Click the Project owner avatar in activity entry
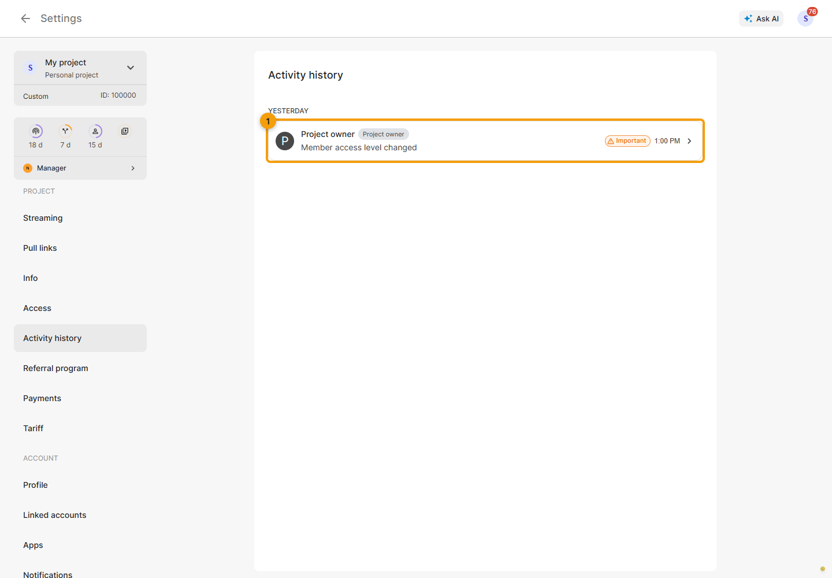Viewport: 832px width, 578px height. click(x=285, y=141)
